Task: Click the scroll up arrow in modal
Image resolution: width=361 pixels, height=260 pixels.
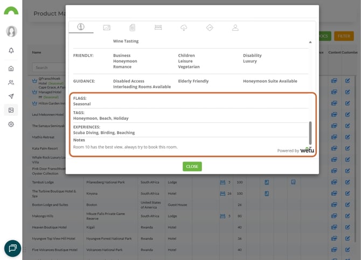Action: [x=310, y=42]
